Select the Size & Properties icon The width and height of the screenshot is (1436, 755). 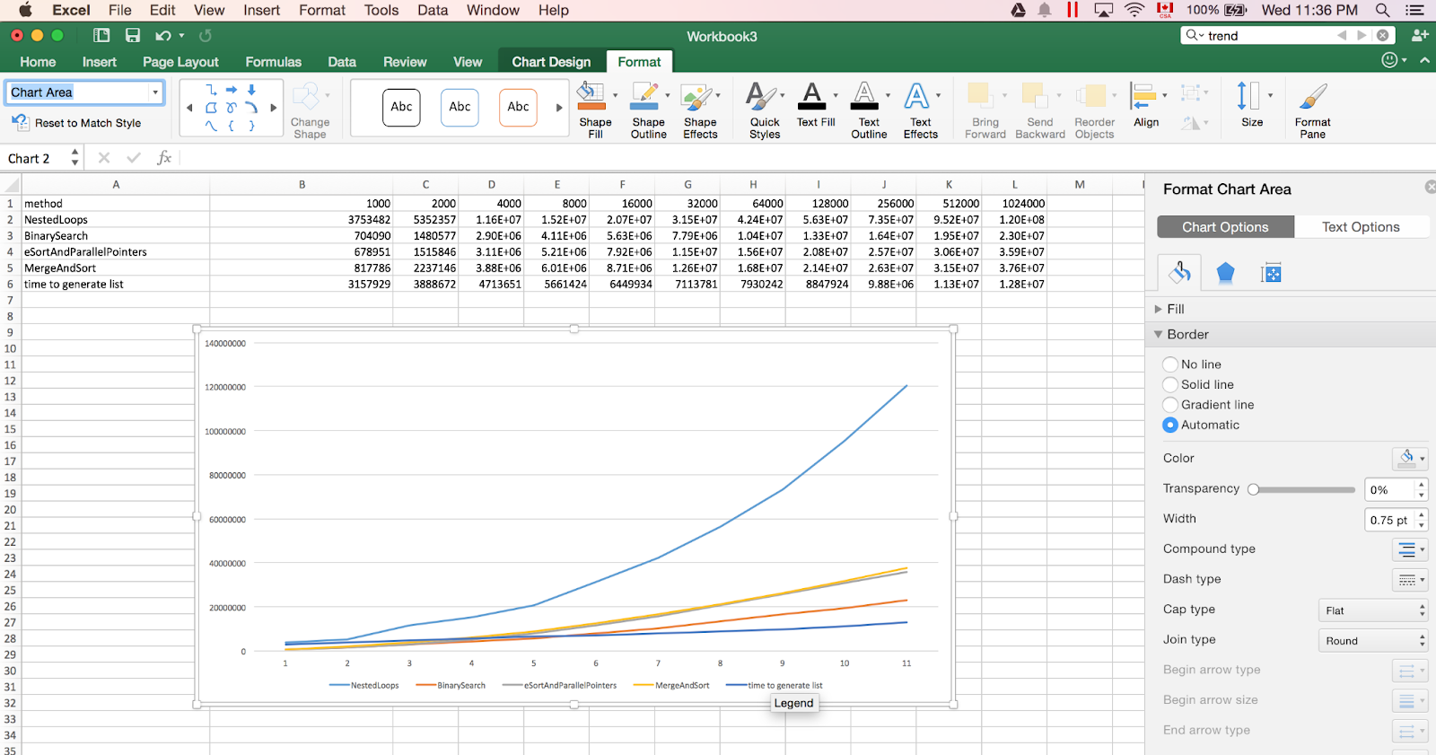pos(1271,273)
